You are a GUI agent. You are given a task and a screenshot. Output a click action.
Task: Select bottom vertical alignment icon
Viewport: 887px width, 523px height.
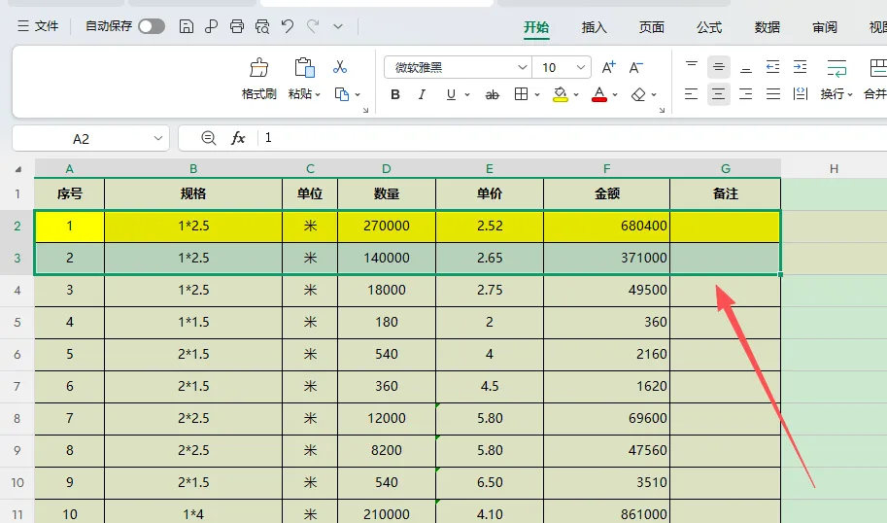[745, 67]
